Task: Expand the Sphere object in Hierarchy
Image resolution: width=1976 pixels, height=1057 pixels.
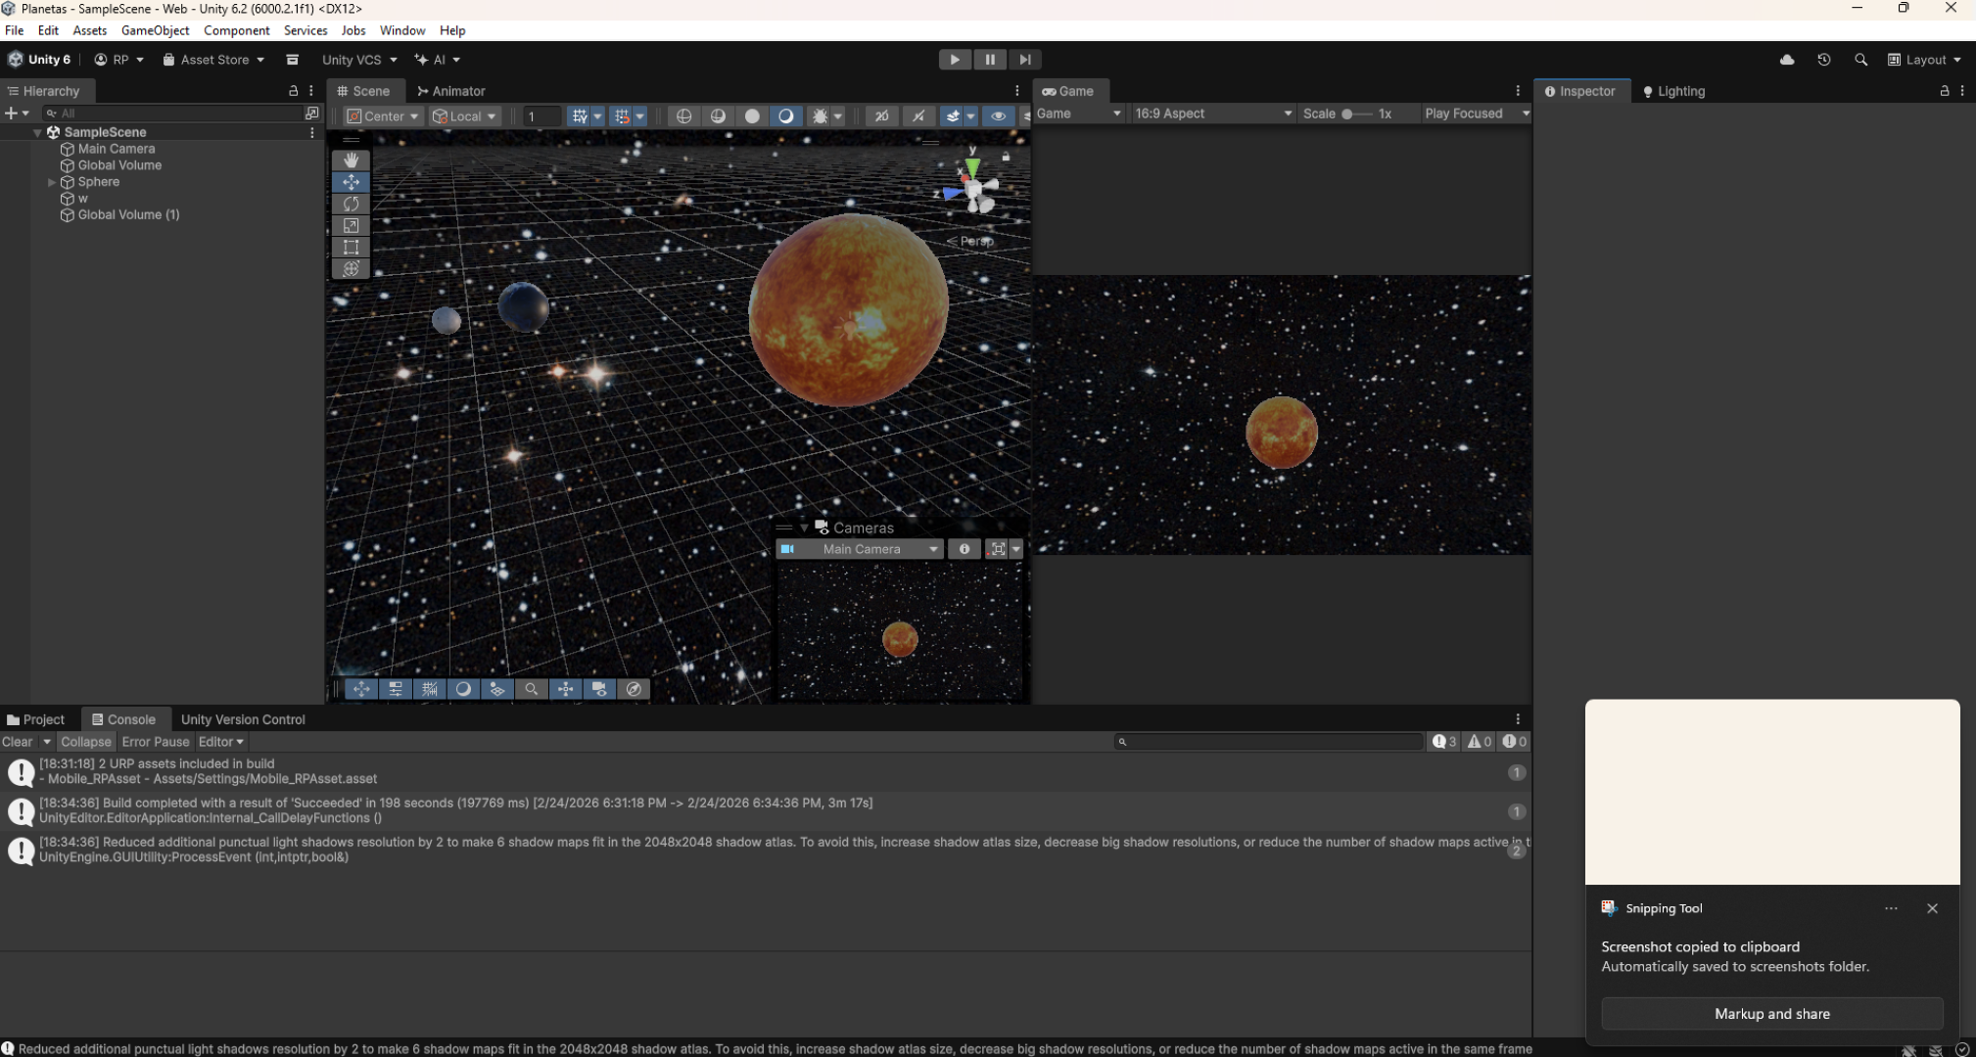Action: tap(52, 182)
